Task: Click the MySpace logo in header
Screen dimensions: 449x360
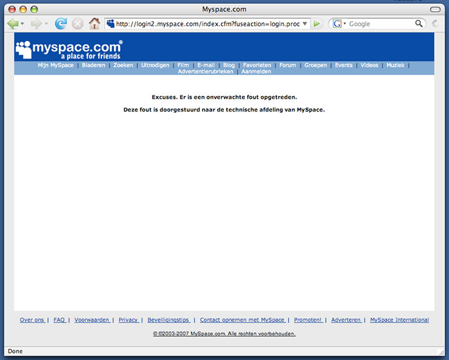Action: click(68, 49)
